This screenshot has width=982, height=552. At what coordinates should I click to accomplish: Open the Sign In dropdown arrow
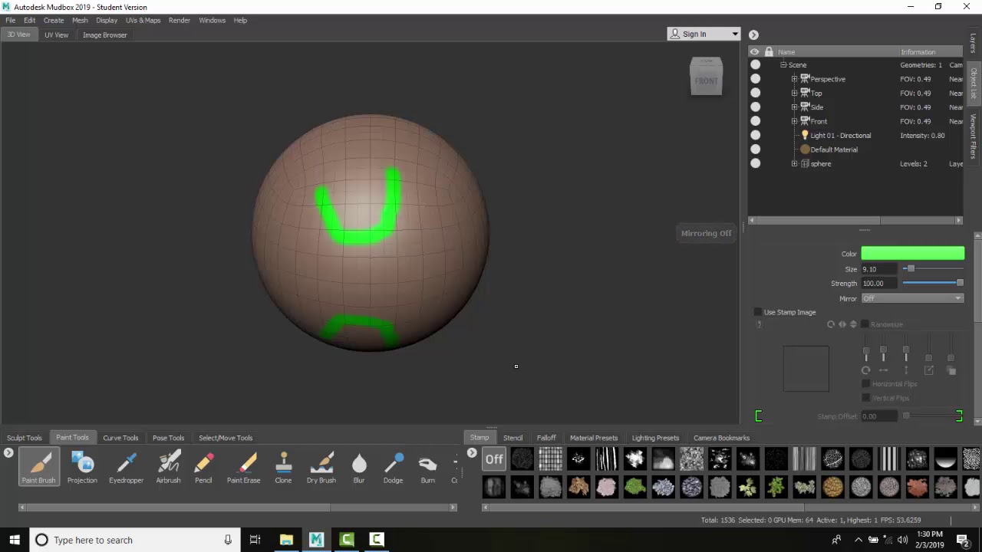(735, 34)
